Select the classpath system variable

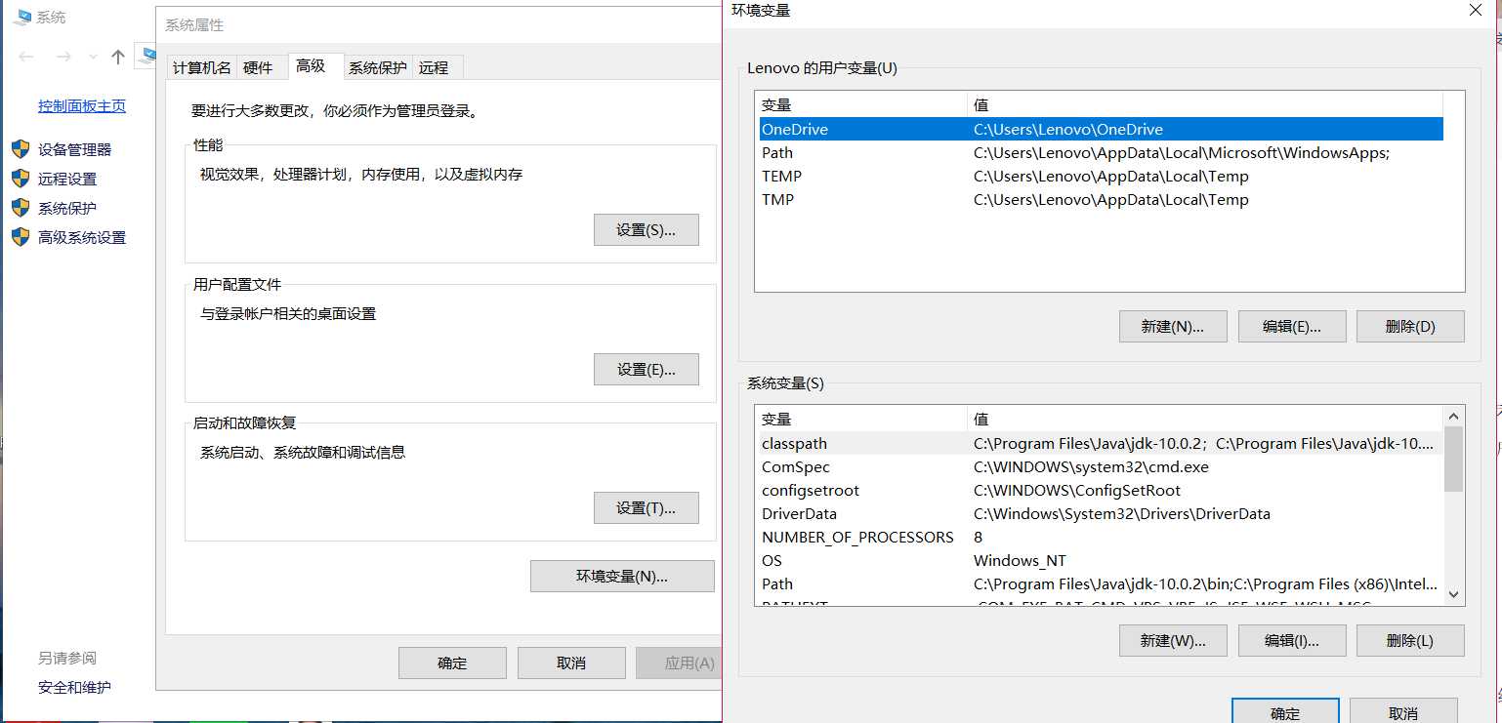1101,443
